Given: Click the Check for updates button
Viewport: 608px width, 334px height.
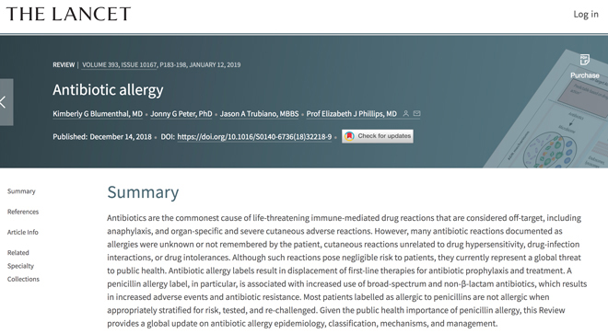Looking at the screenshot, I should (378, 136).
